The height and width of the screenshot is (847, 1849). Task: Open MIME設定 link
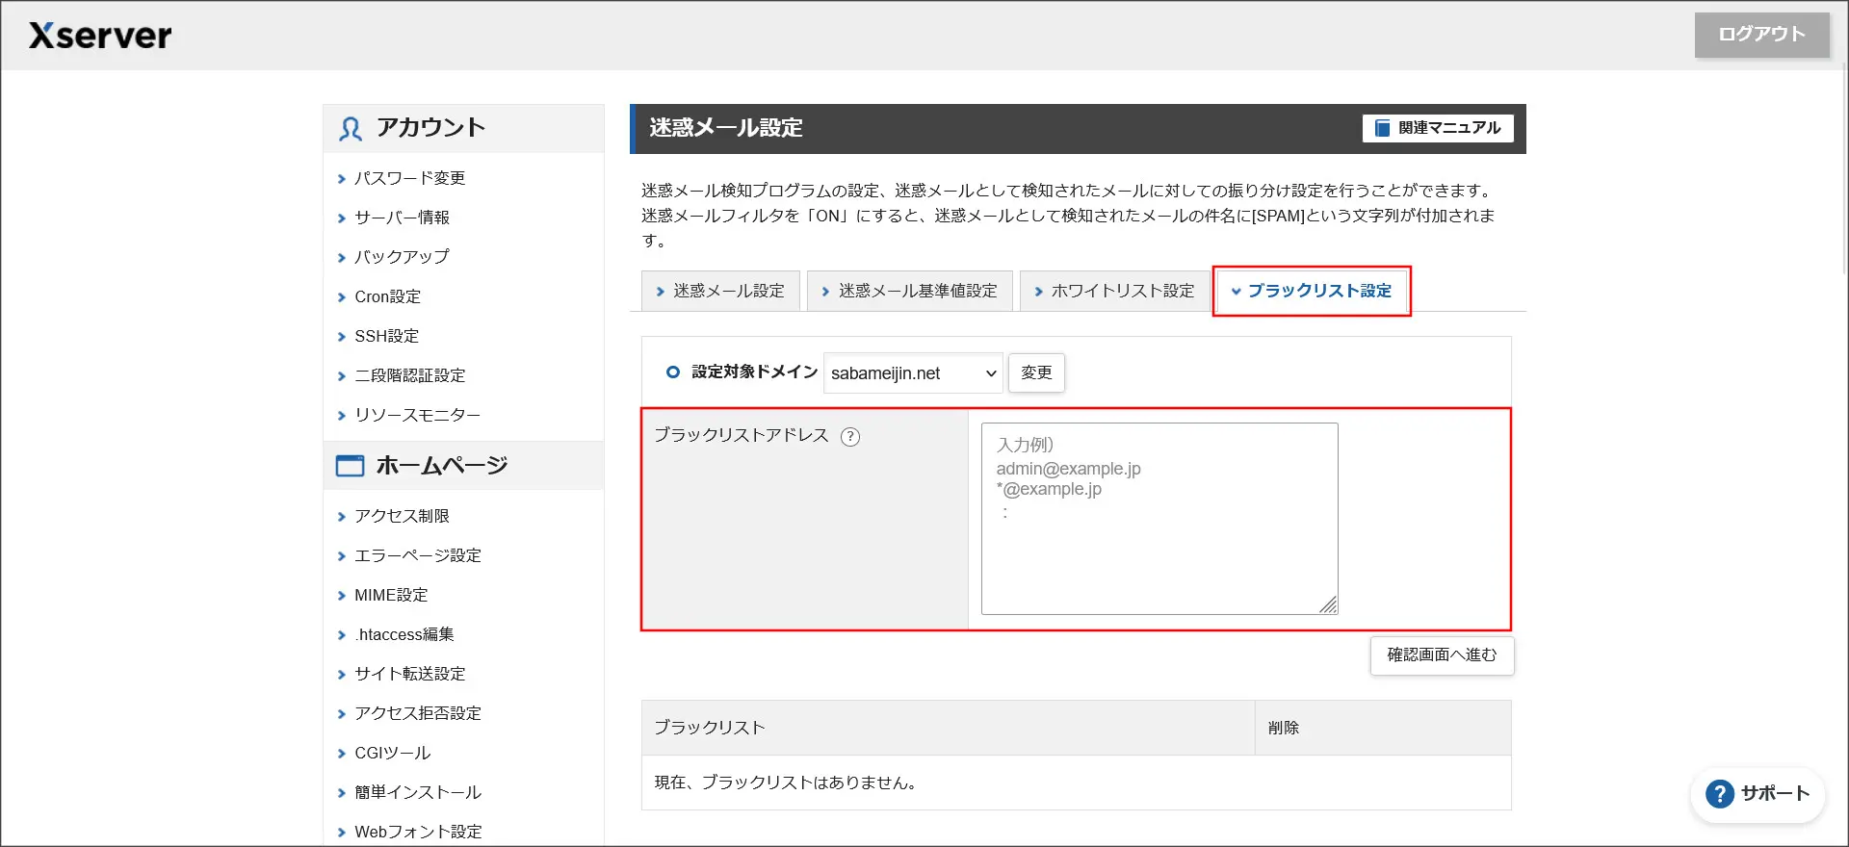391,595
